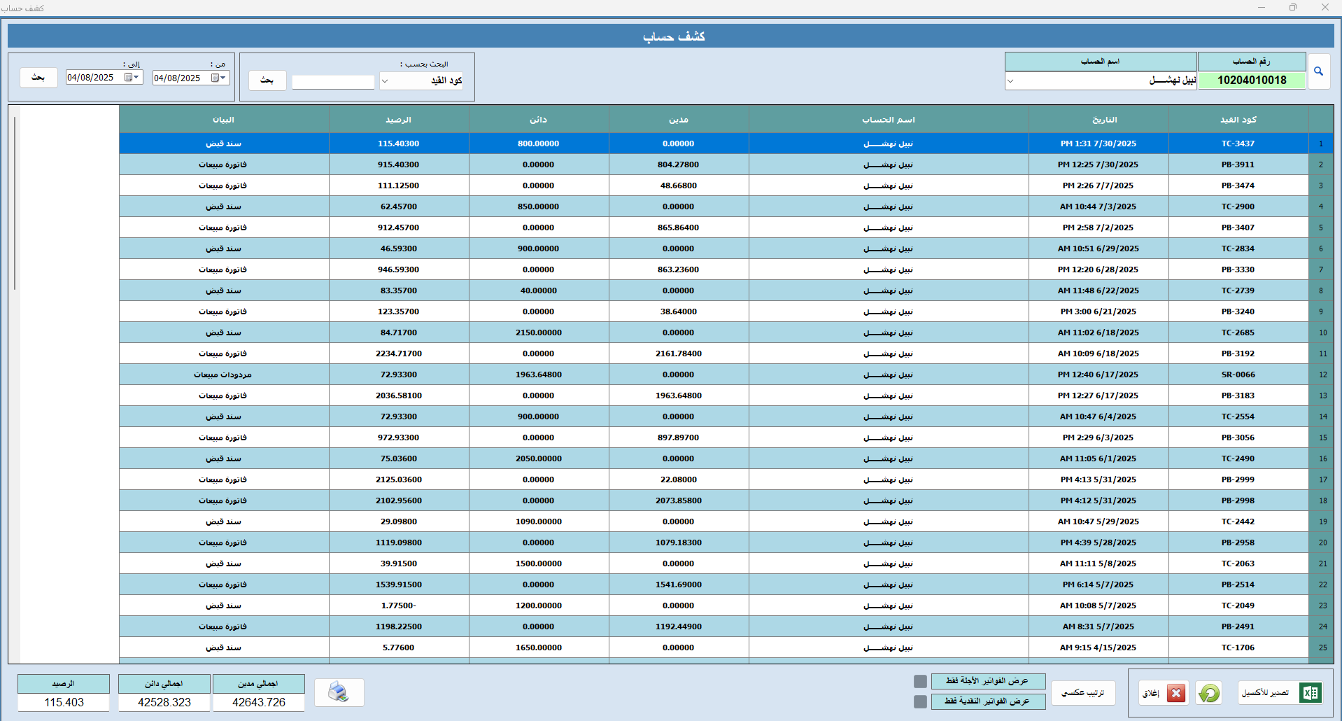
Task: Tick the checkbox for عرض الفواتير الأجلة فقط
Action: click(x=920, y=681)
